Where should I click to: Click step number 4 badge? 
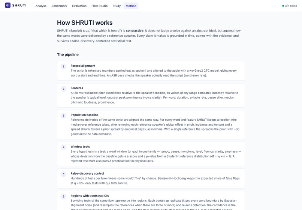[x=64, y=147]
